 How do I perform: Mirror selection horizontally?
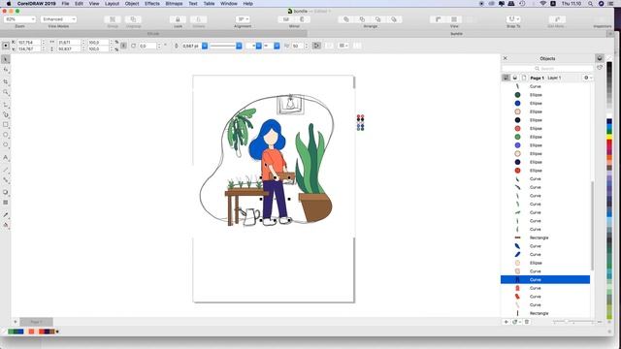click(286, 19)
